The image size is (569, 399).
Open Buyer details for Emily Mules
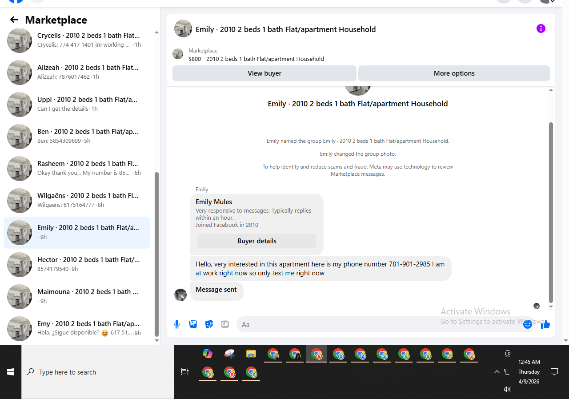[x=257, y=241]
